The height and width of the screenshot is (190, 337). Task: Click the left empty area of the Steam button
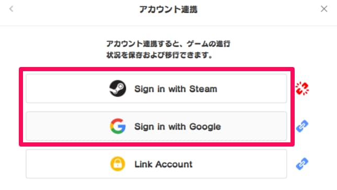click(x=67, y=88)
